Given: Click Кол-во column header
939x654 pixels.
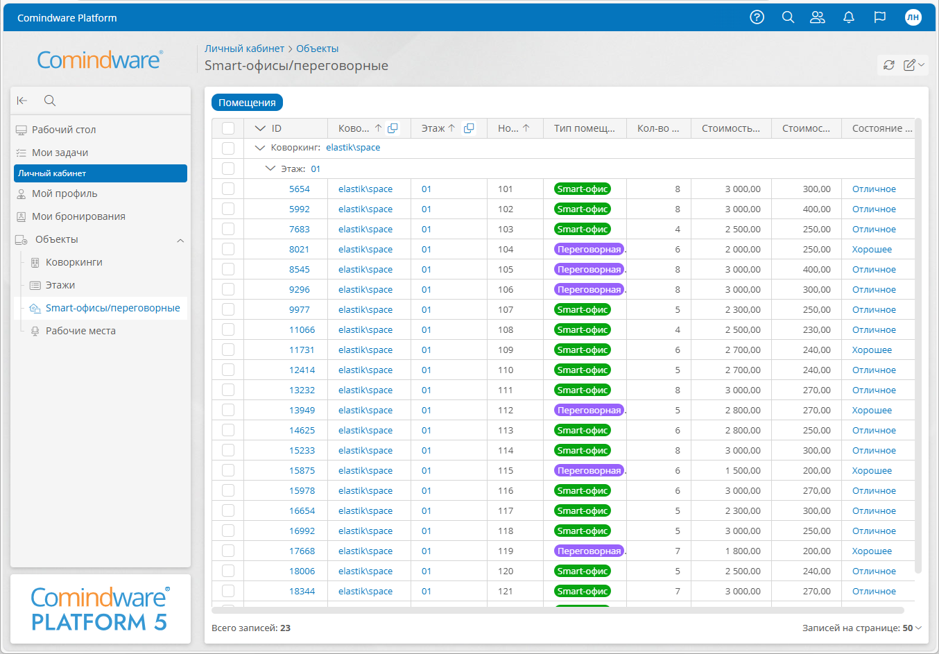Looking at the screenshot, I should [x=659, y=128].
